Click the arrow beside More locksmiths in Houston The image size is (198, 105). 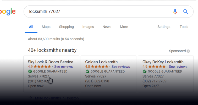[x=30, y=98]
